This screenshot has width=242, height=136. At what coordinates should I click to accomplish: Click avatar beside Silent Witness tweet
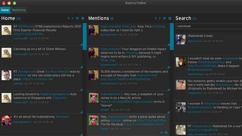tap(7, 53)
